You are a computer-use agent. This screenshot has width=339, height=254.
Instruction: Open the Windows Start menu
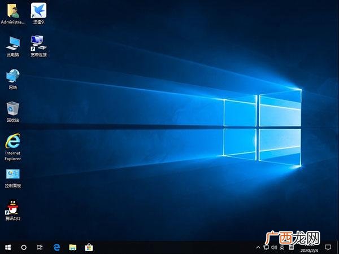pyautogui.click(x=8, y=247)
